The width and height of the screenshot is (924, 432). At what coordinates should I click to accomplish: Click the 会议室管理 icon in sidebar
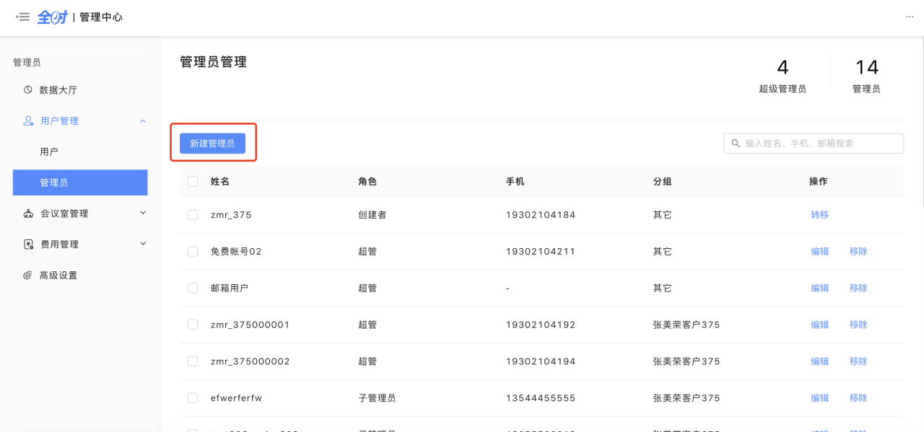[28, 214]
